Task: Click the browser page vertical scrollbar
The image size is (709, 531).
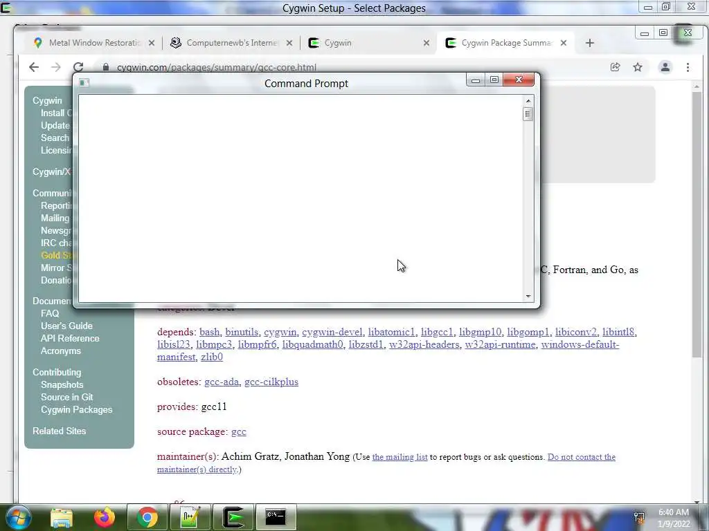Action: coord(696,225)
